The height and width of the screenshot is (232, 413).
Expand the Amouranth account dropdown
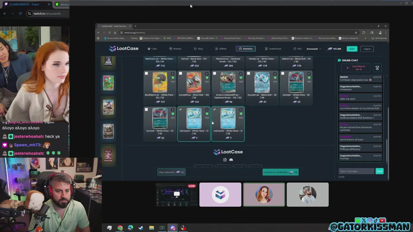[314, 49]
